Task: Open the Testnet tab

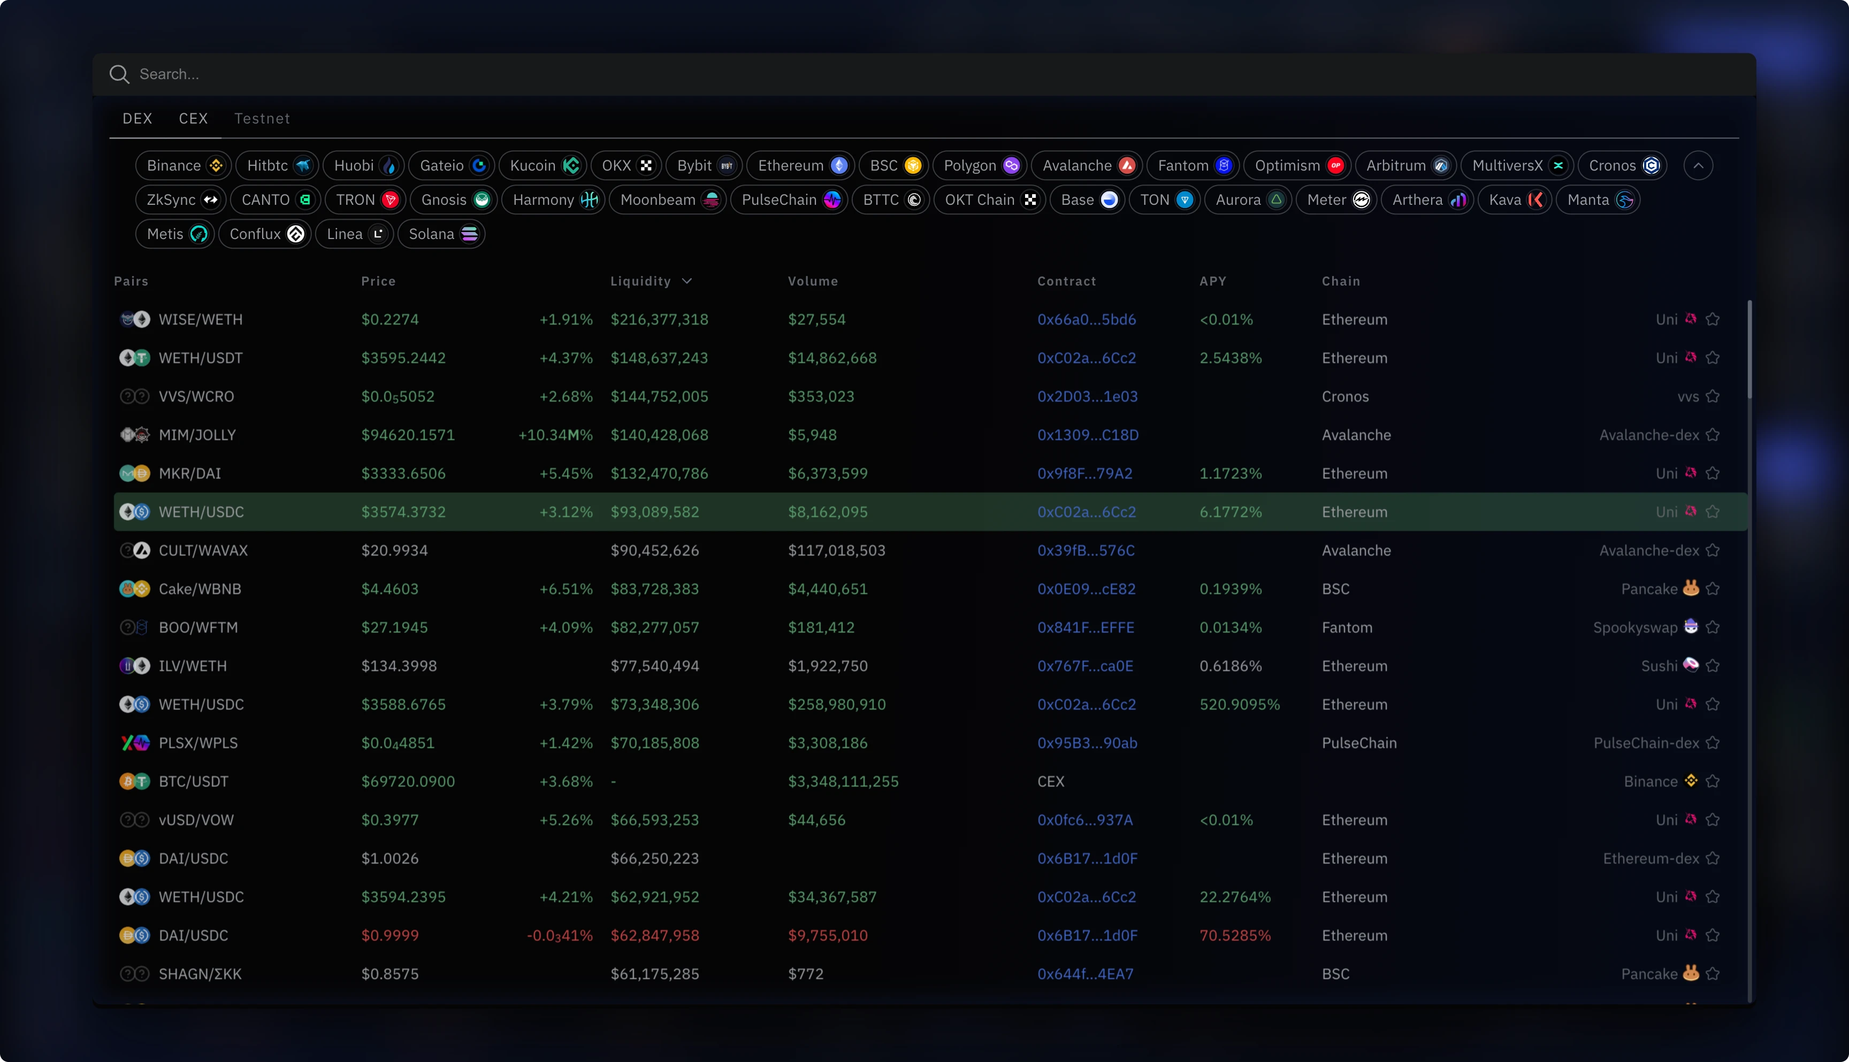Action: (x=262, y=118)
